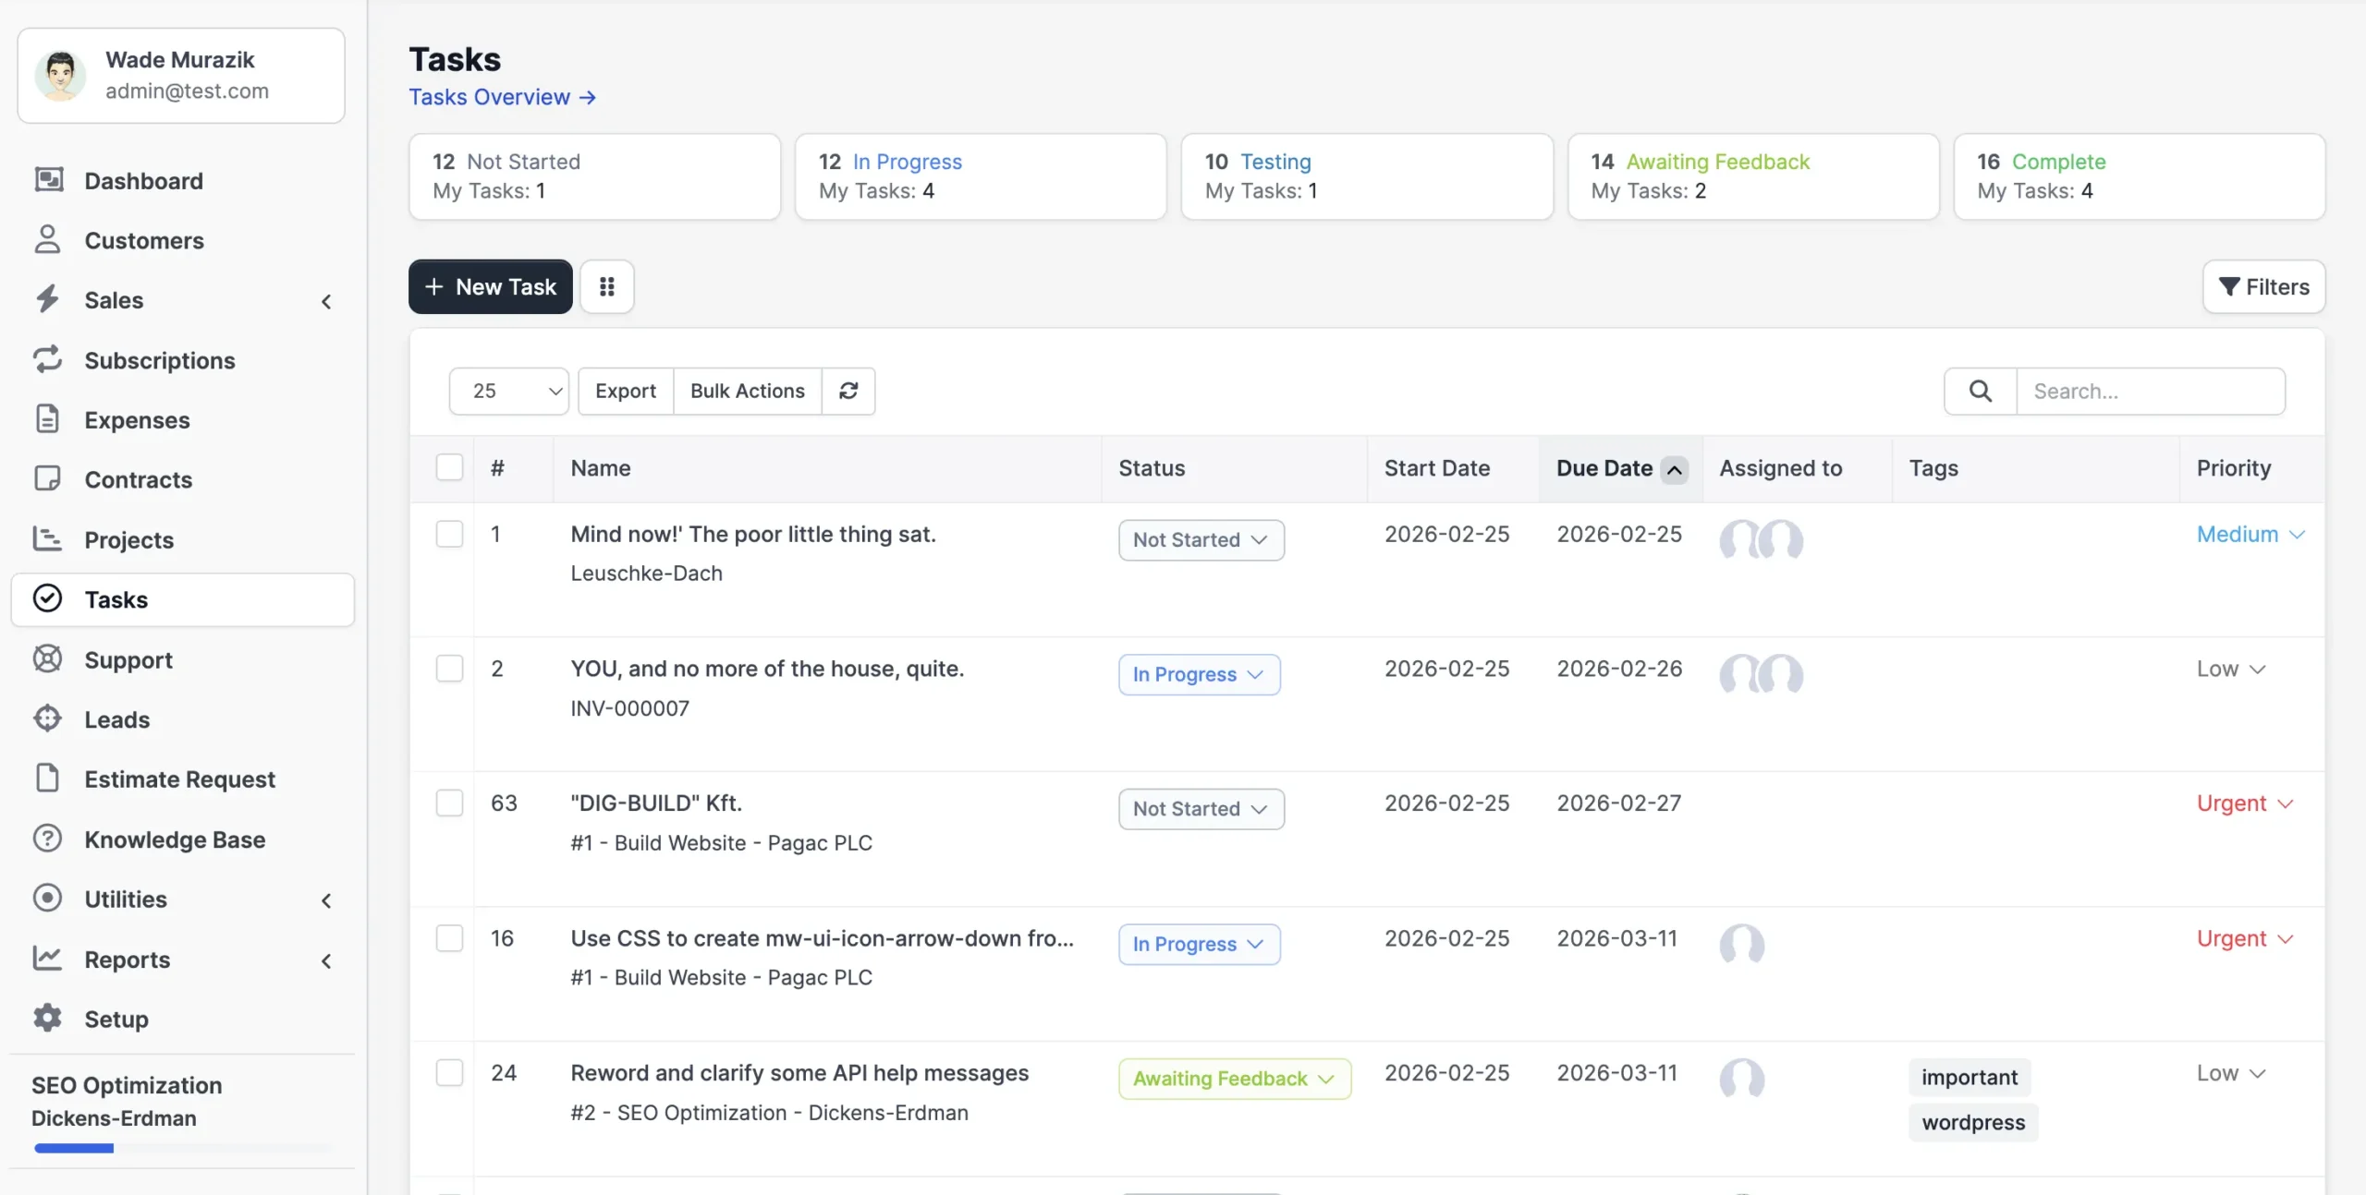The width and height of the screenshot is (2366, 1195).
Task: Click the refresh icon next to Bulk Actions
Action: [x=848, y=391]
